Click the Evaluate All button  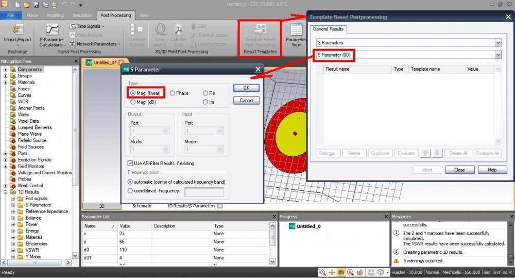click(487, 153)
